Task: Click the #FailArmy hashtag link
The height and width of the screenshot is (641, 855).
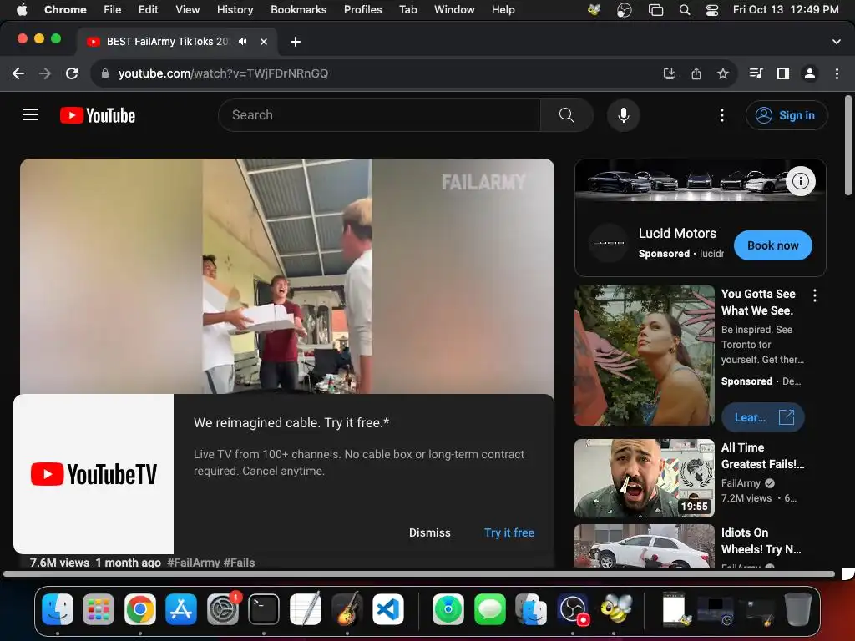Action: (194, 563)
